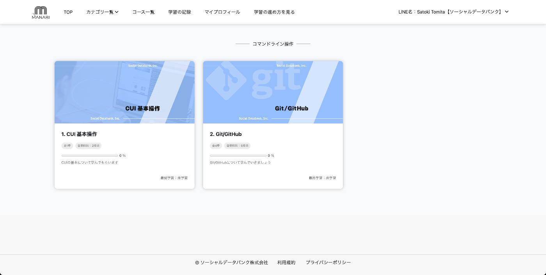Expand the カテゴリ一覧 dropdown
This screenshot has width=546, height=275.
[x=102, y=12]
